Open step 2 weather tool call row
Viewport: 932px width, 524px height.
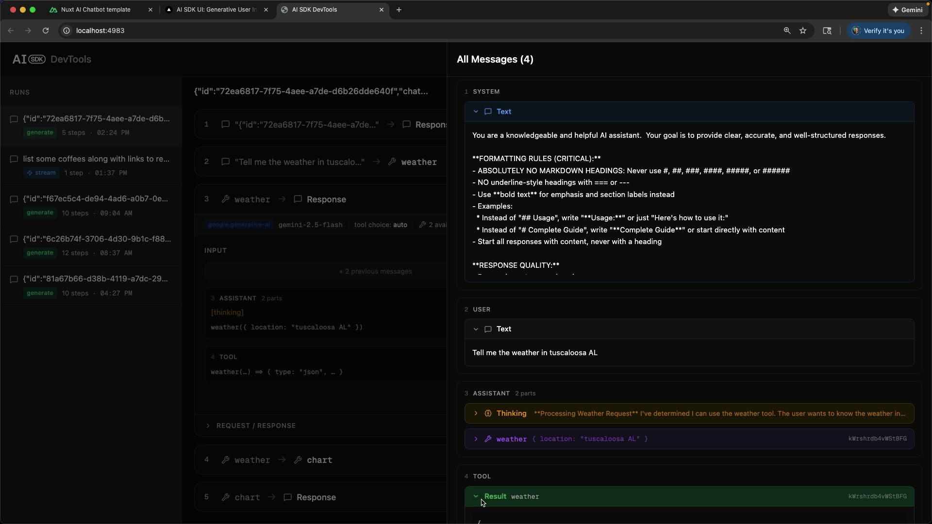coord(320,162)
